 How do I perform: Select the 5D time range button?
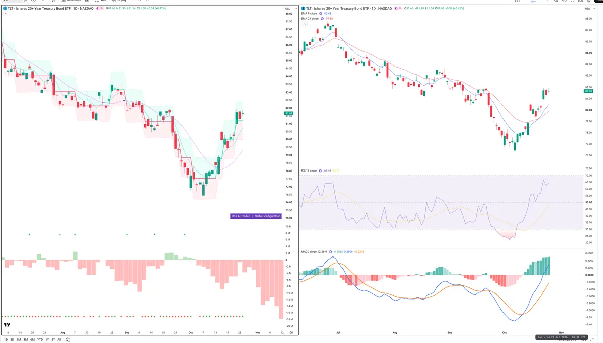[x=12, y=340]
